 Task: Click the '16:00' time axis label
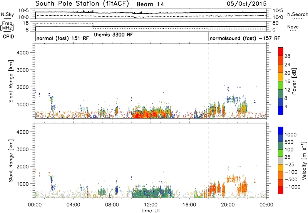[x=189, y=205]
